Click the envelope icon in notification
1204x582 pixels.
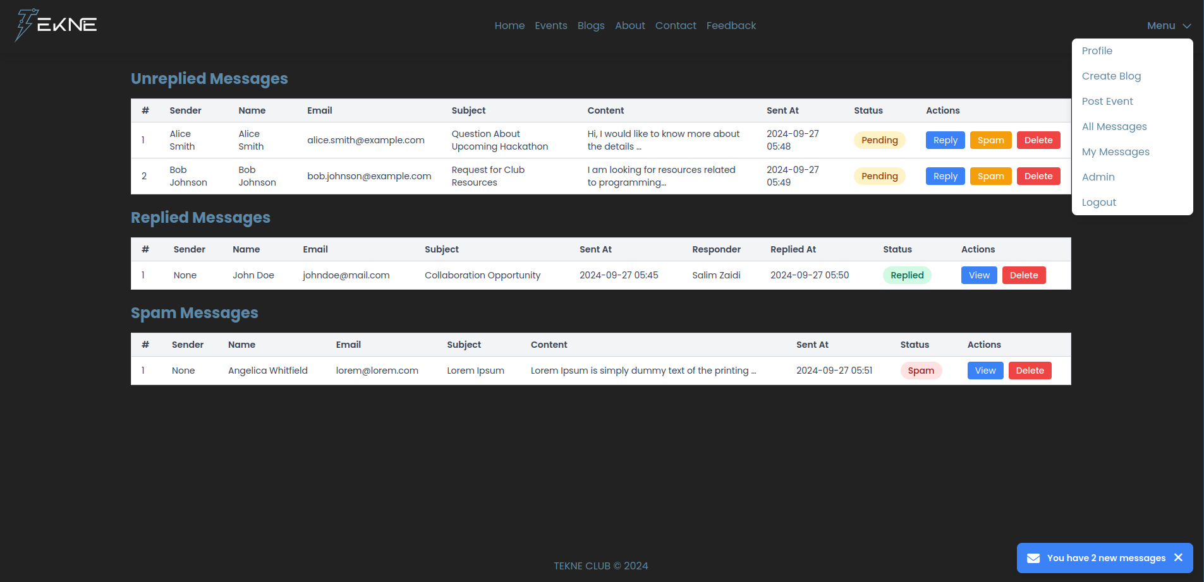click(x=1033, y=558)
